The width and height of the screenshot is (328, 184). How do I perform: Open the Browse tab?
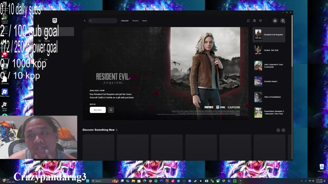click(135, 21)
